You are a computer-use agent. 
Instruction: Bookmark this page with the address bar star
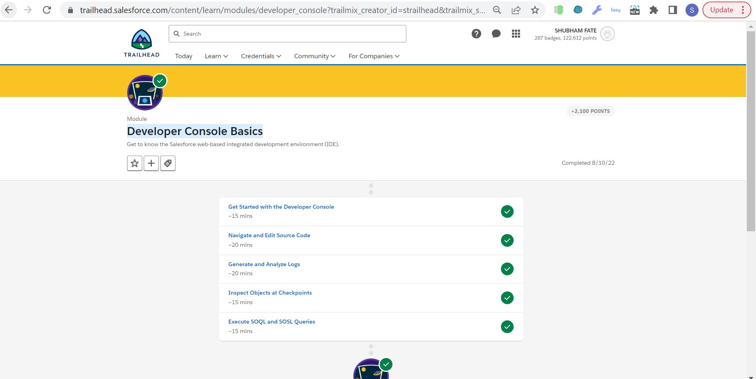pyautogui.click(x=535, y=10)
